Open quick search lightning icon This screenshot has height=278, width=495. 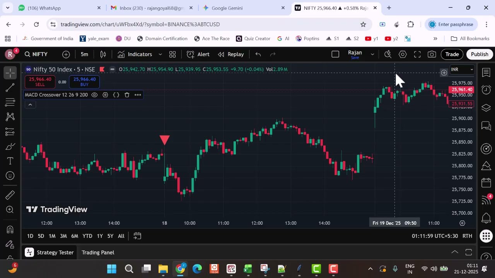tap(388, 54)
